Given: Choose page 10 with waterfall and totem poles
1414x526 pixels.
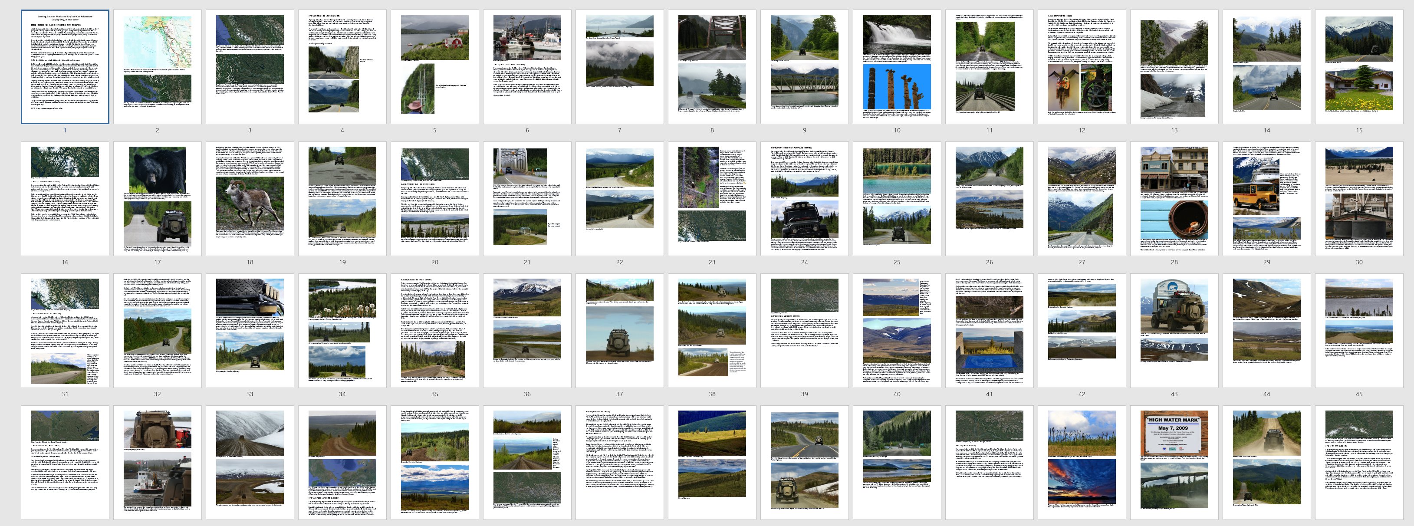Looking at the screenshot, I should click(x=897, y=66).
